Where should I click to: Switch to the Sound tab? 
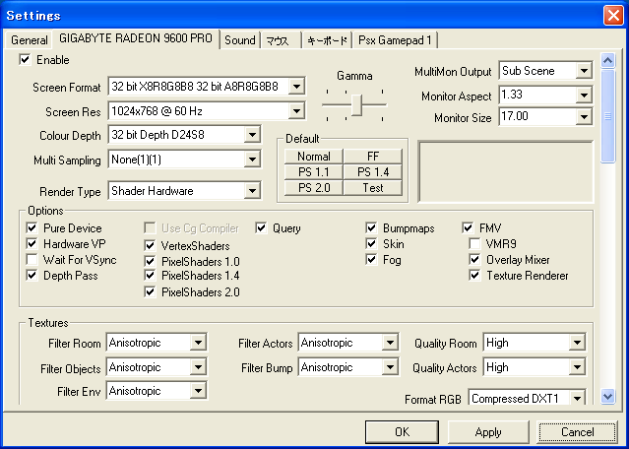[239, 40]
